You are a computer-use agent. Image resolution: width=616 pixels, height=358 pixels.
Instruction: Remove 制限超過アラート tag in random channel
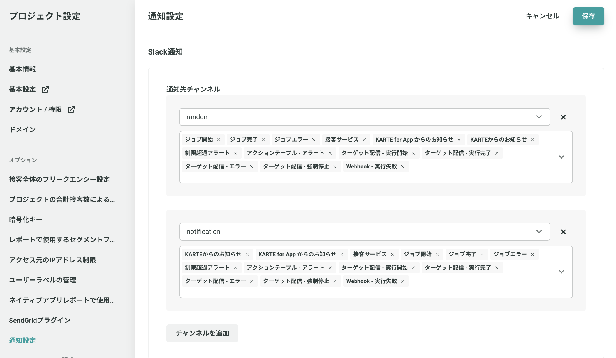(x=235, y=153)
